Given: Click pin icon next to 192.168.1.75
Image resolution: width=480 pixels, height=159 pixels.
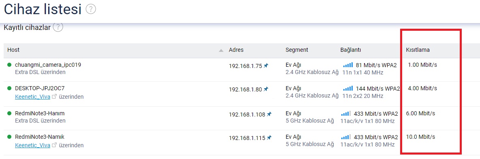Looking at the screenshot, I should point(266,66).
